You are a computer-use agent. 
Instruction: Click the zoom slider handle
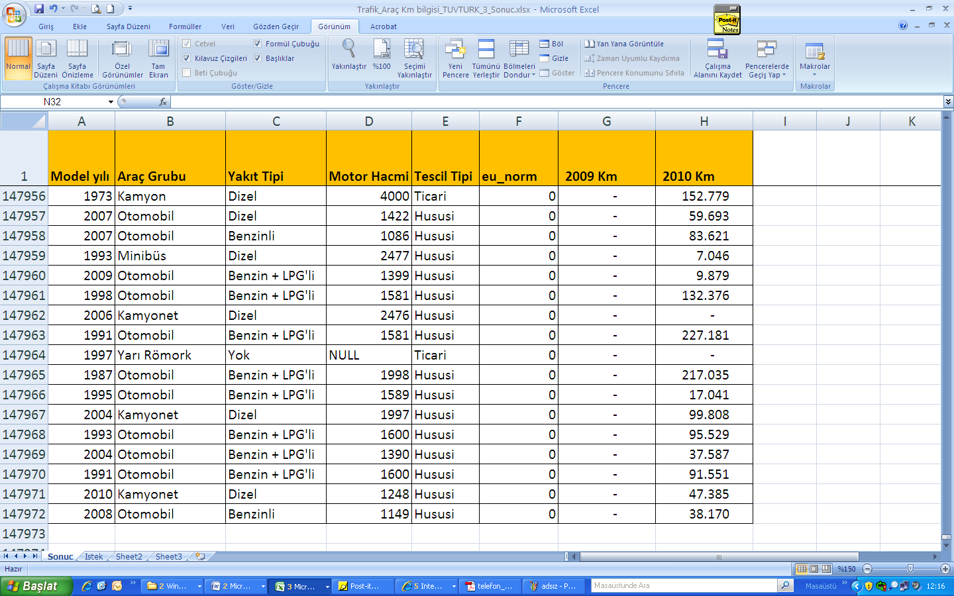[x=910, y=569]
